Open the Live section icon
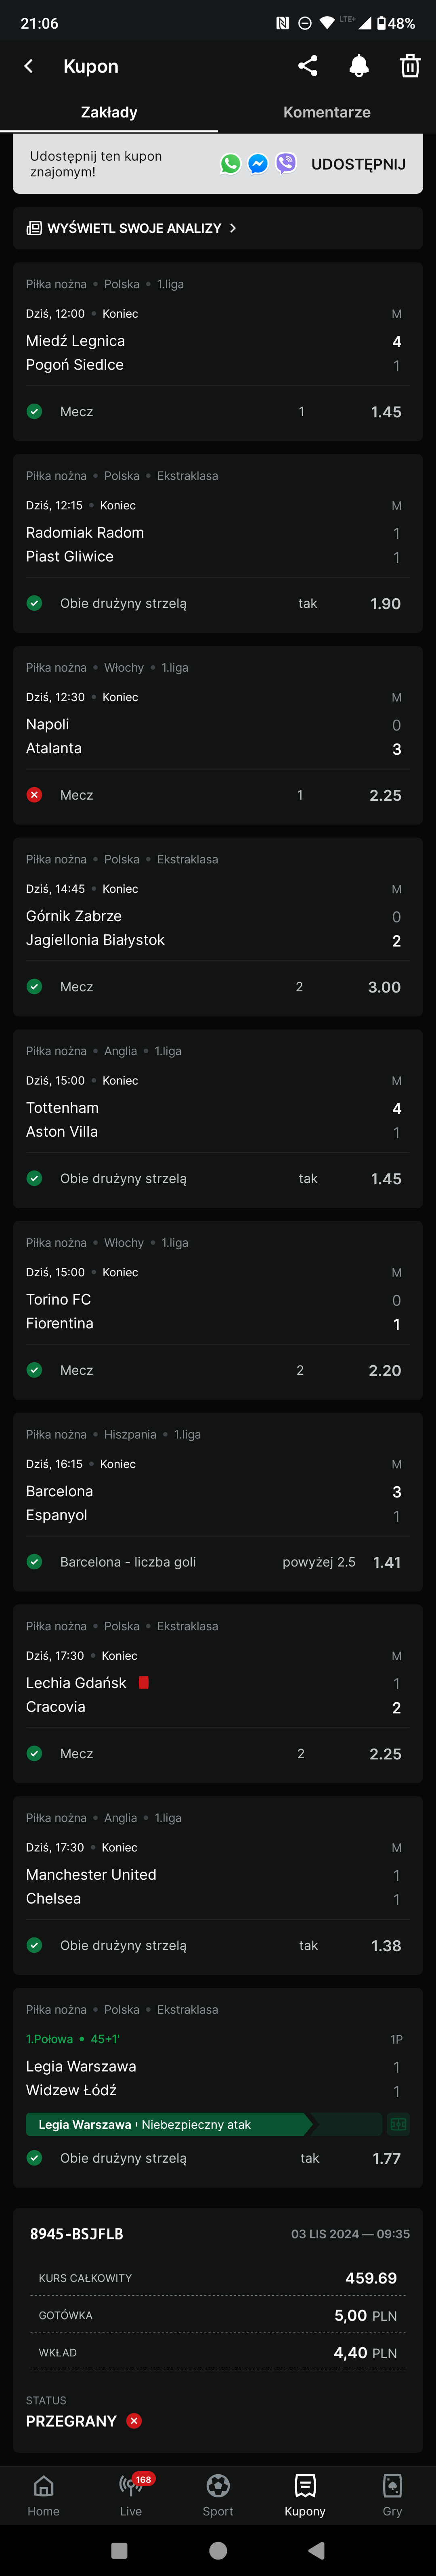Screen dimensions: 436x2576 point(131,2487)
